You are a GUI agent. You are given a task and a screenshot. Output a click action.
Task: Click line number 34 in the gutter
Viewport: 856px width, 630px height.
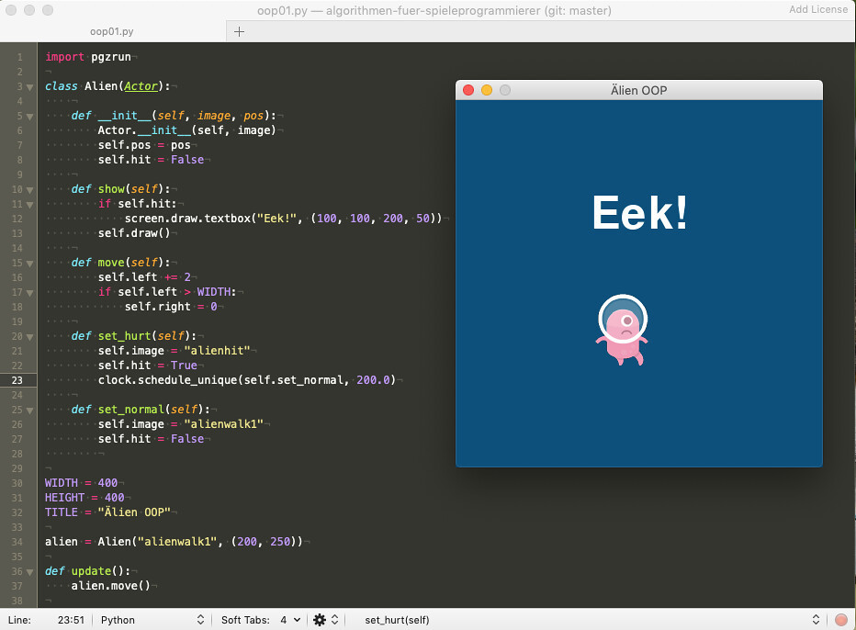point(17,542)
